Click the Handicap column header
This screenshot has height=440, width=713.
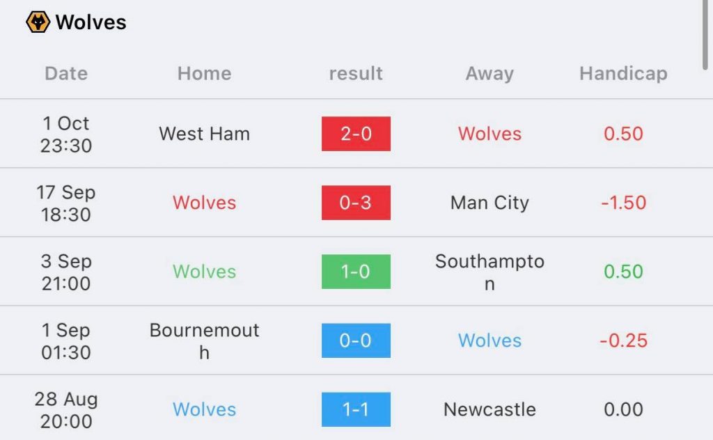(x=623, y=74)
